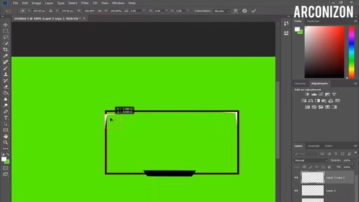Toggle lock transparent pixels
359x202 pixels.
[305, 167]
